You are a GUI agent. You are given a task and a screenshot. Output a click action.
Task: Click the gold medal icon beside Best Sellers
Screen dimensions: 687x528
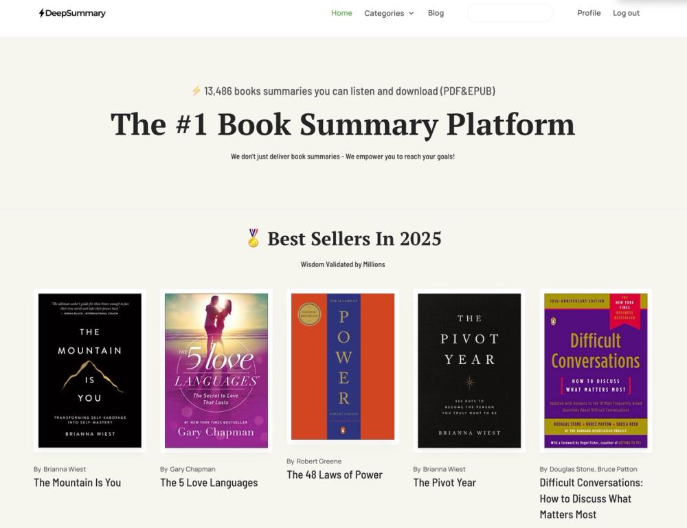(254, 238)
